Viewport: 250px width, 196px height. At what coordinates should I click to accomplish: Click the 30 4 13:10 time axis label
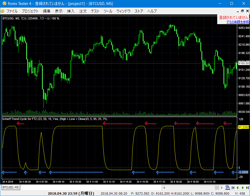pos(109,182)
